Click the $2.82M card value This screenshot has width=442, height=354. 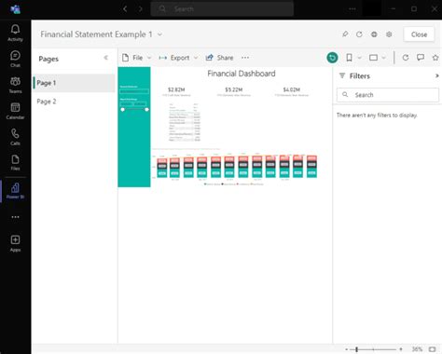point(176,89)
